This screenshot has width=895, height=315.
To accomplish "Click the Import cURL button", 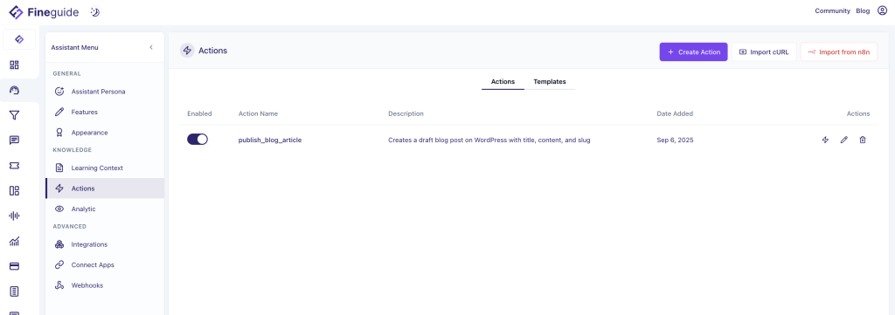I will (x=764, y=51).
